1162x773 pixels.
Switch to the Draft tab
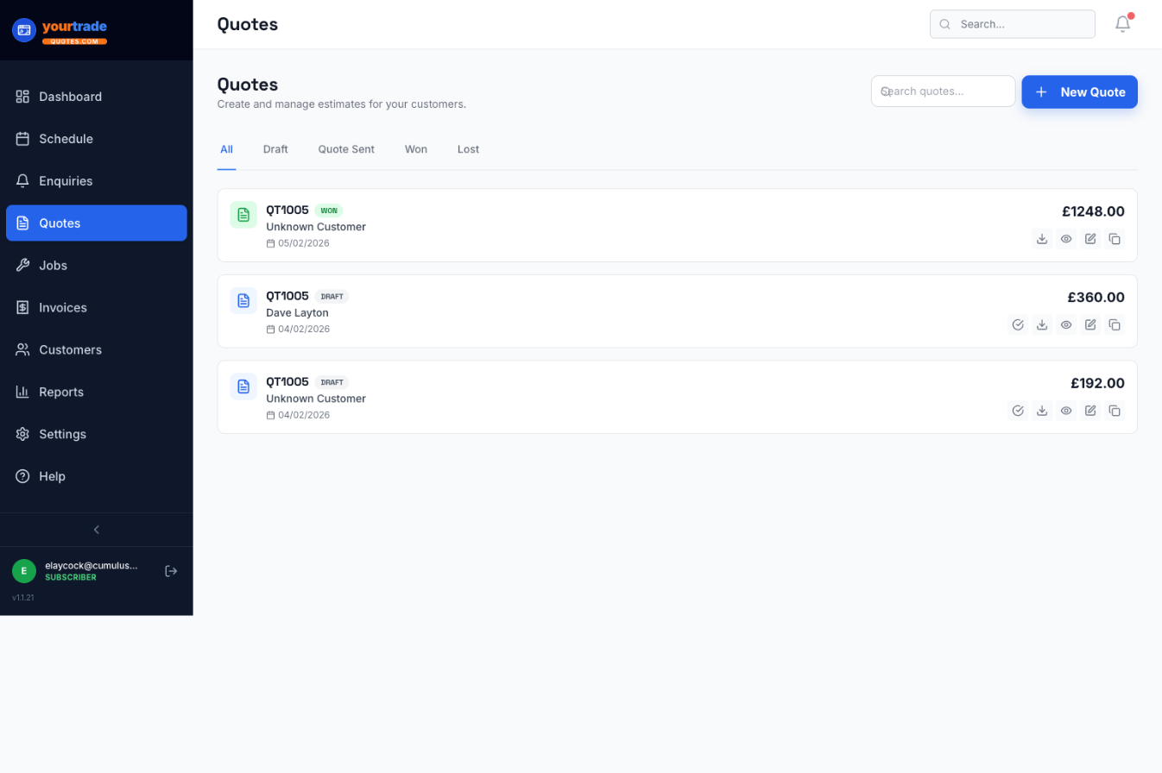(x=275, y=149)
